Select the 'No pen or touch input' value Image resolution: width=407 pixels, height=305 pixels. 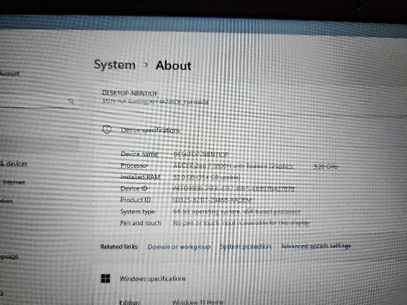tap(241, 223)
